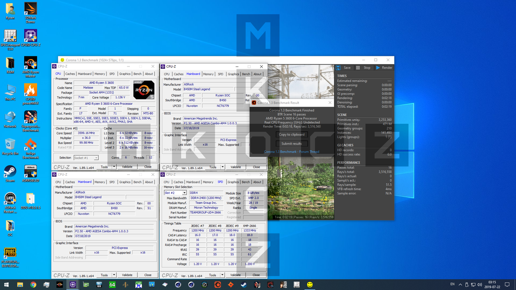Open the DDU v18.0.1.5 folder
Viewport: 516px width, 290px height.
31,201
